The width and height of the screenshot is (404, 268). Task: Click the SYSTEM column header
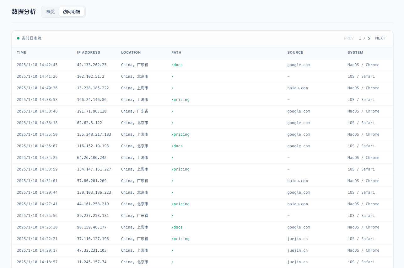coord(355,52)
